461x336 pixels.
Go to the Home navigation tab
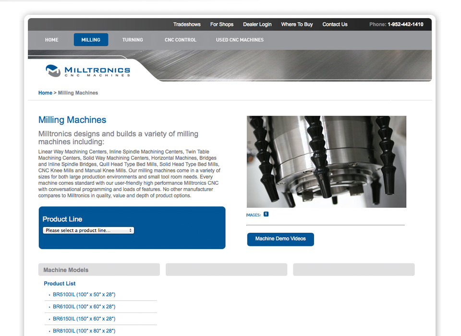click(x=52, y=40)
